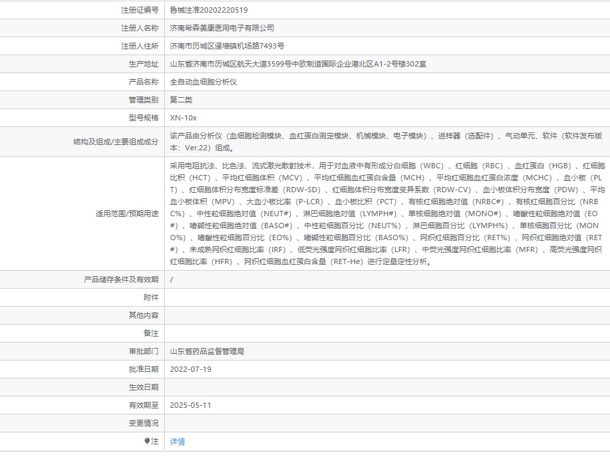The image size is (610, 457).
Task: Click the production address value cell
Action: 298,64
